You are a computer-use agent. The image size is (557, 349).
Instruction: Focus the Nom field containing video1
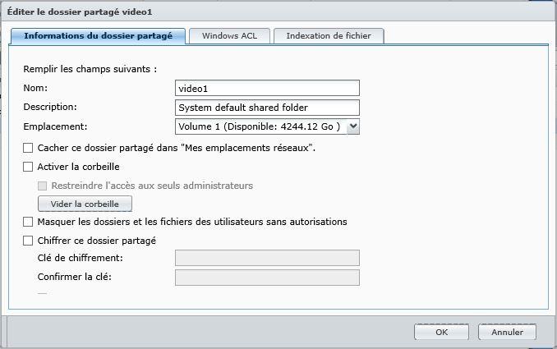267,88
